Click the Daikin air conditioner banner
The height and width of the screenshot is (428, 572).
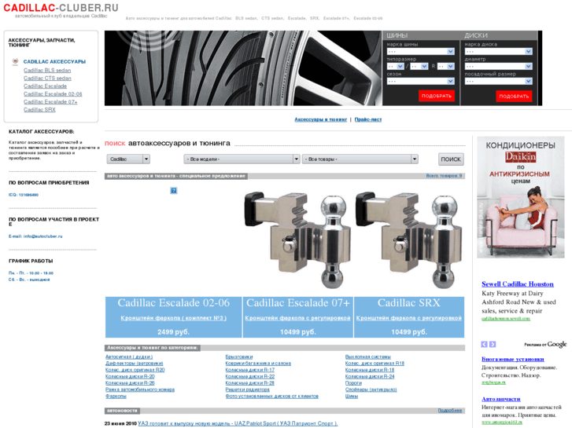[521, 197]
